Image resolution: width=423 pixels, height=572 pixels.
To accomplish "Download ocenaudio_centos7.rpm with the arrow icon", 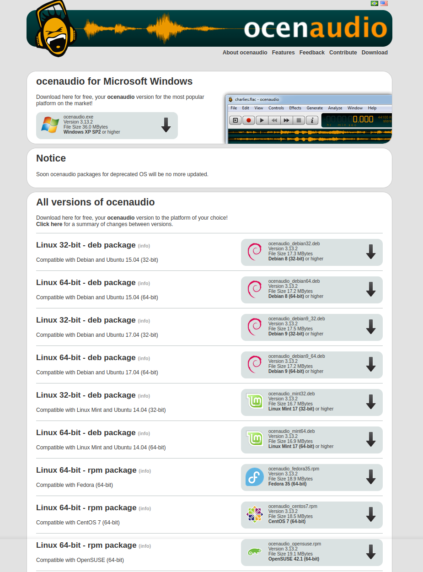I will (371, 514).
